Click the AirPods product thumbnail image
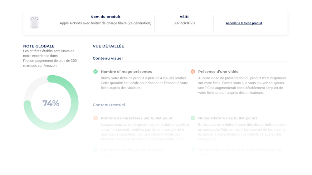The height and width of the screenshot is (175, 312). point(34,22)
